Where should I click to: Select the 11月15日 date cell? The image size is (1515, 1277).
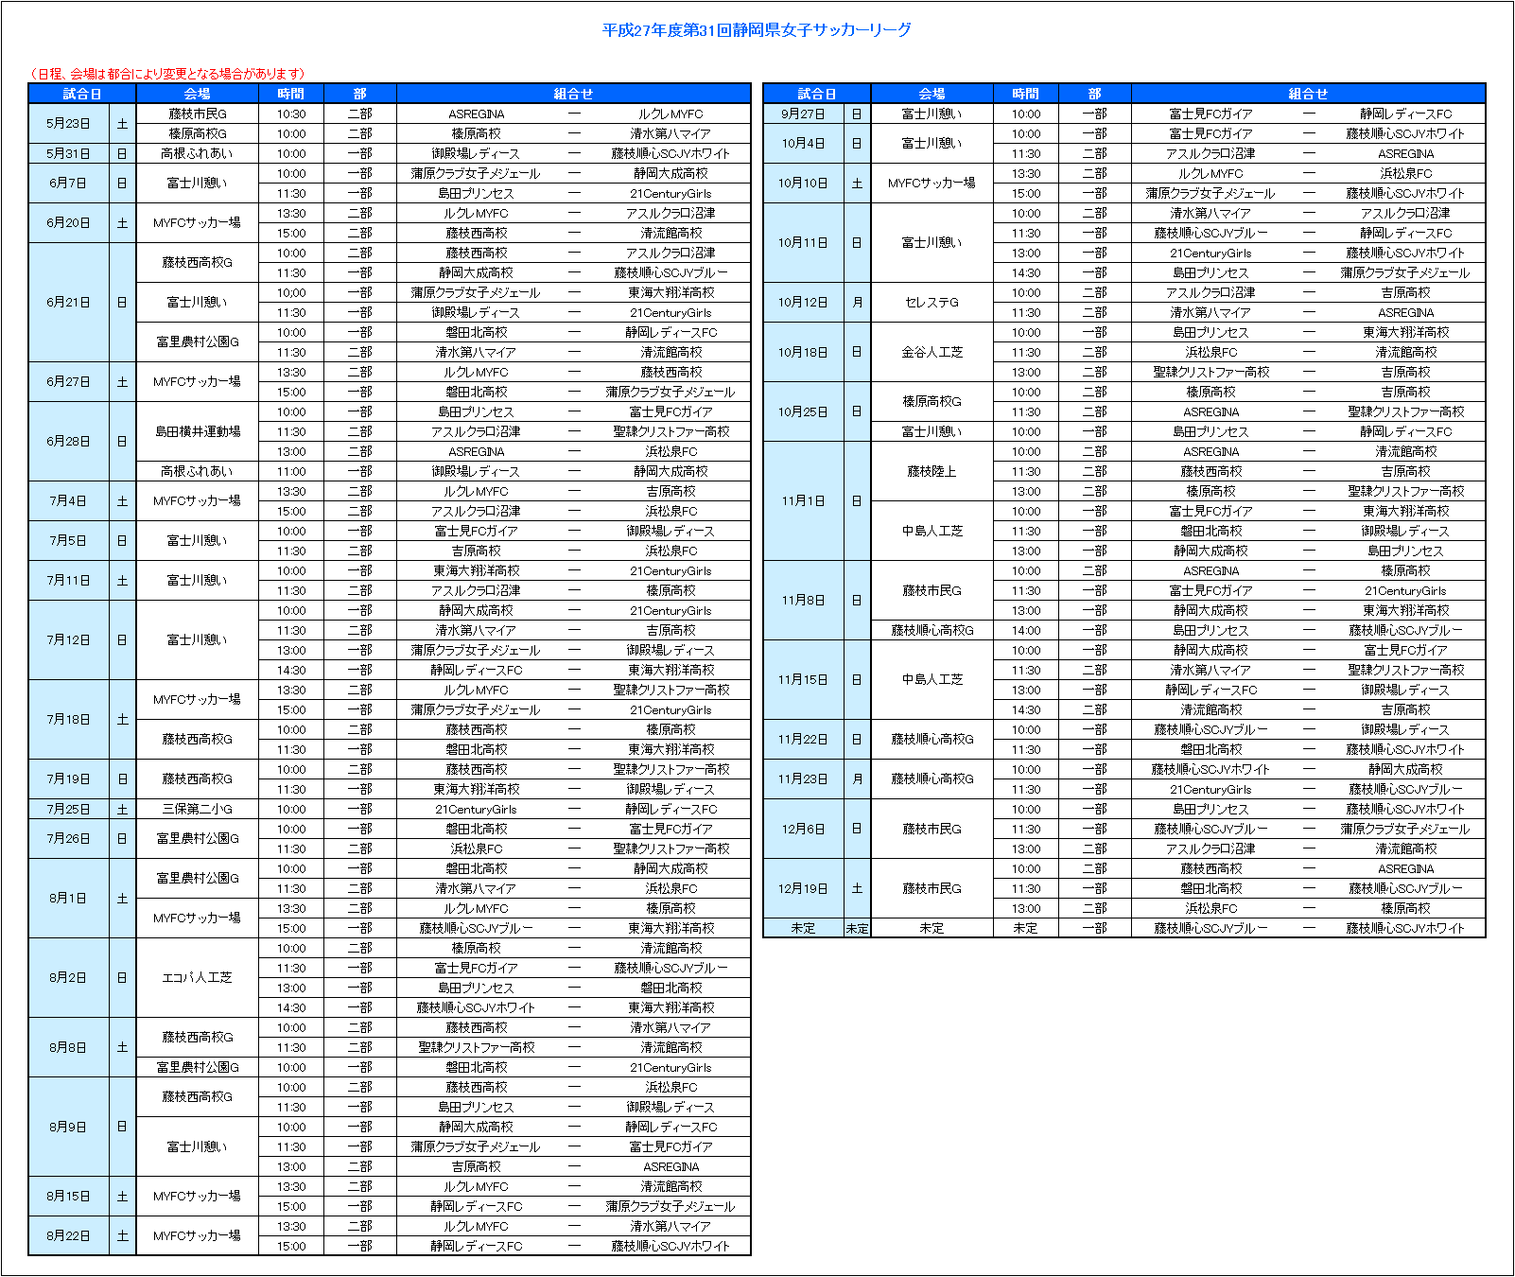tap(804, 680)
